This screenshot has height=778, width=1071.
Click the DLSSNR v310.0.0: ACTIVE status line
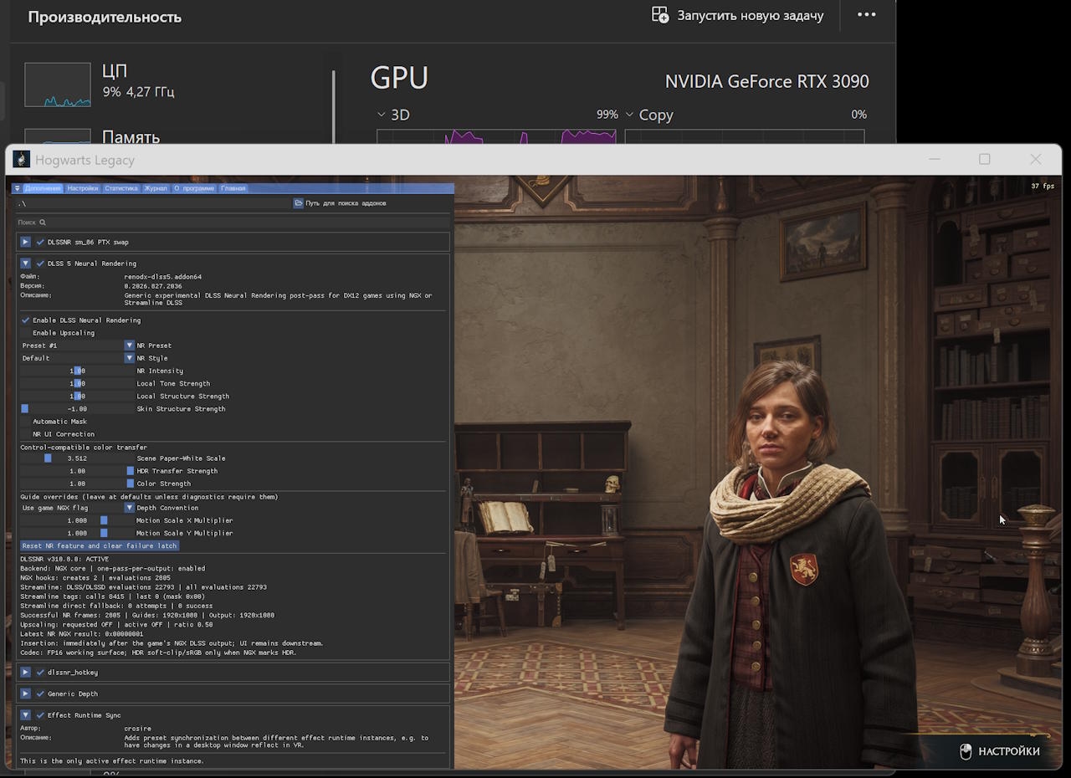coord(65,559)
